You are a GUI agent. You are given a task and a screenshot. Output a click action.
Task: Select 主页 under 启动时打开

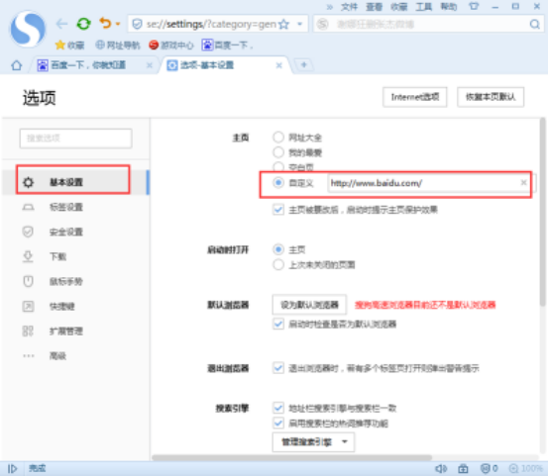click(278, 249)
